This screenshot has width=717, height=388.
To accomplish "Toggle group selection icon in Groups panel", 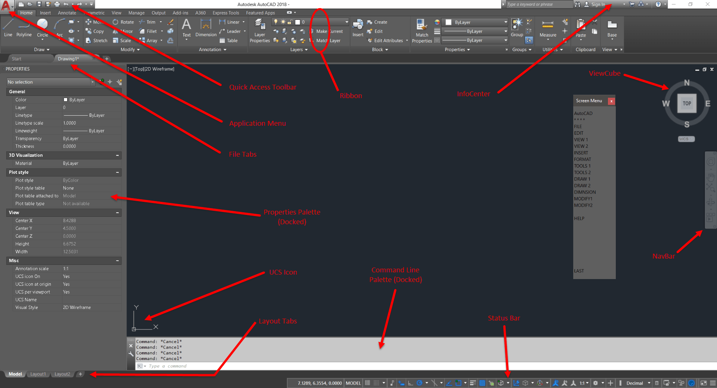I will click(529, 40).
